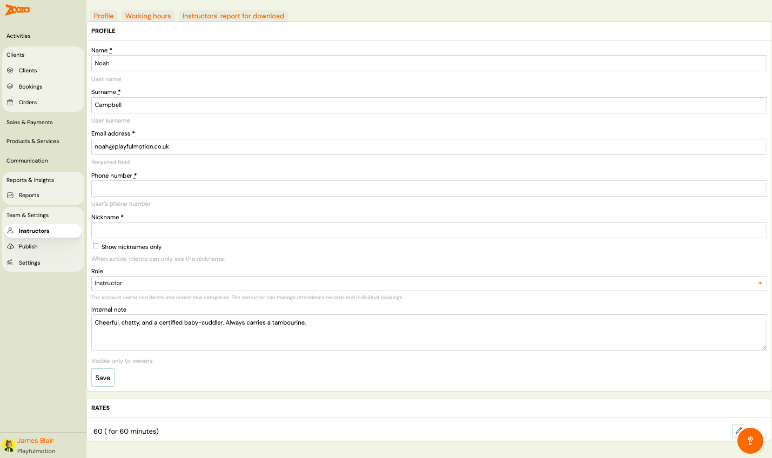The height and width of the screenshot is (458, 772).
Task: Open Instructors' report for download tab
Action: click(233, 16)
